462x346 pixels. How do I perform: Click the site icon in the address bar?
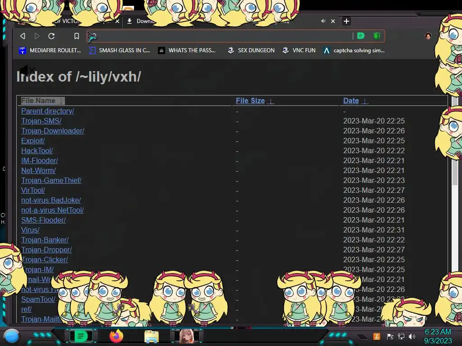click(x=92, y=36)
